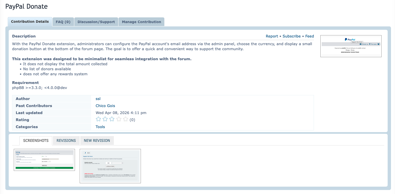Enlarge the PayPal footer preview image

pyautogui.click(x=351, y=46)
